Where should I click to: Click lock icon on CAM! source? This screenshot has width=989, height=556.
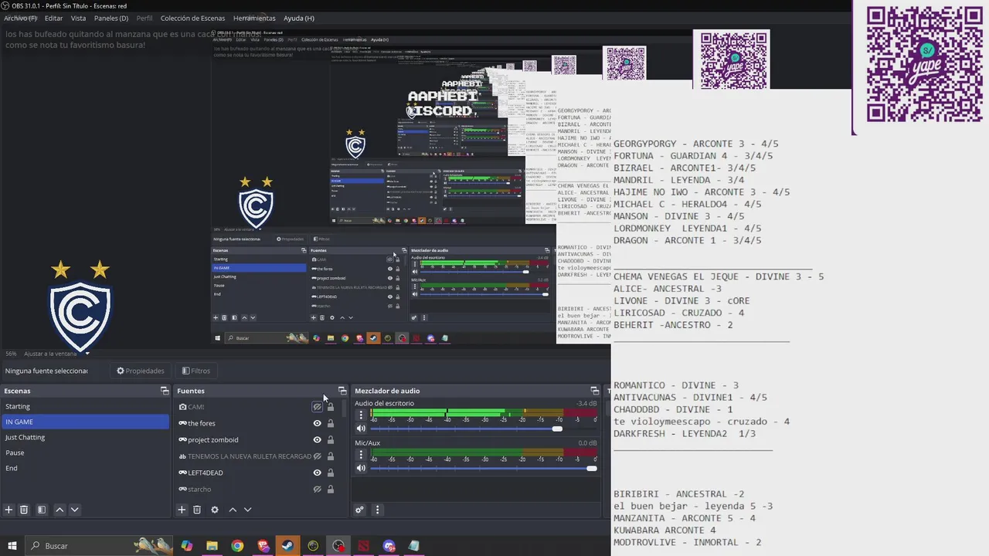tap(331, 406)
